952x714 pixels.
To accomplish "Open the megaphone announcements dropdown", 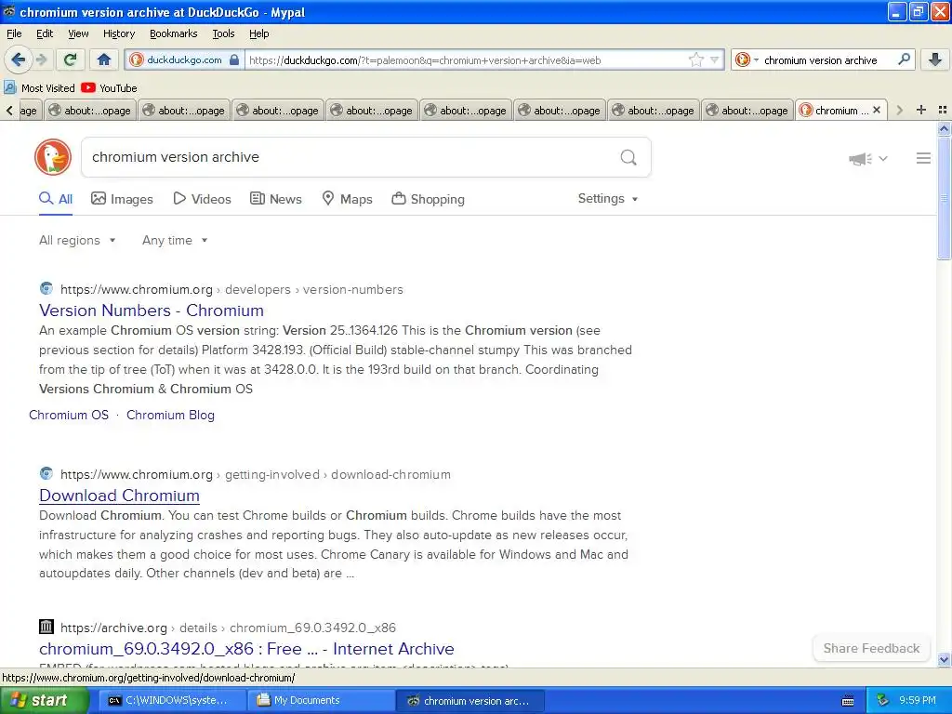I will click(x=868, y=158).
